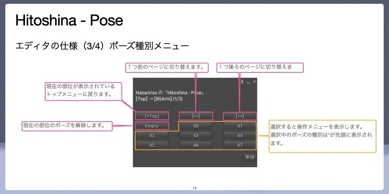The image size is (389, 194).
Task: Close the Hitoshina - Pose dialog
Action: [254, 82]
